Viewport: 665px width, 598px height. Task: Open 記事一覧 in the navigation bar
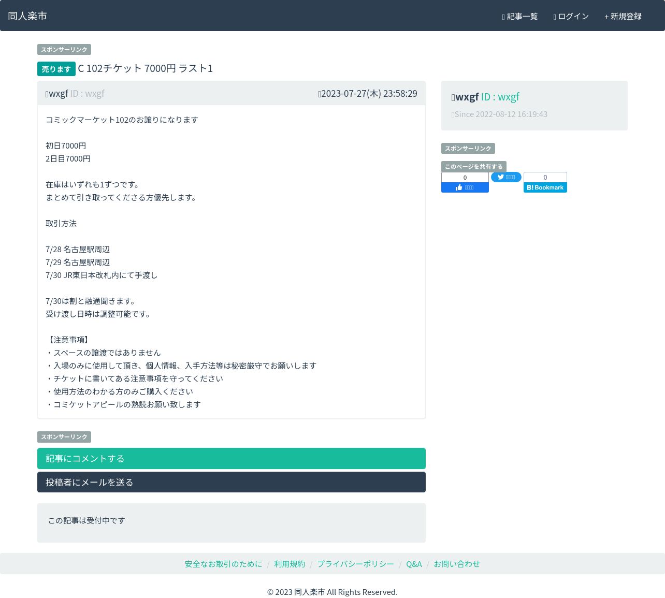point(520,17)
